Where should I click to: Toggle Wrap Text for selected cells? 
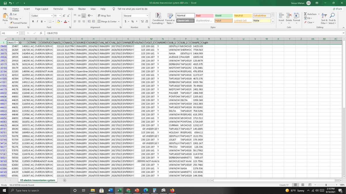coord(104,16)
